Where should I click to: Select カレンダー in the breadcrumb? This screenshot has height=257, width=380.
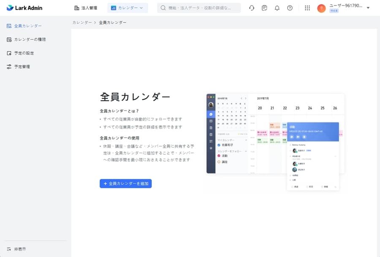(82, 22)
